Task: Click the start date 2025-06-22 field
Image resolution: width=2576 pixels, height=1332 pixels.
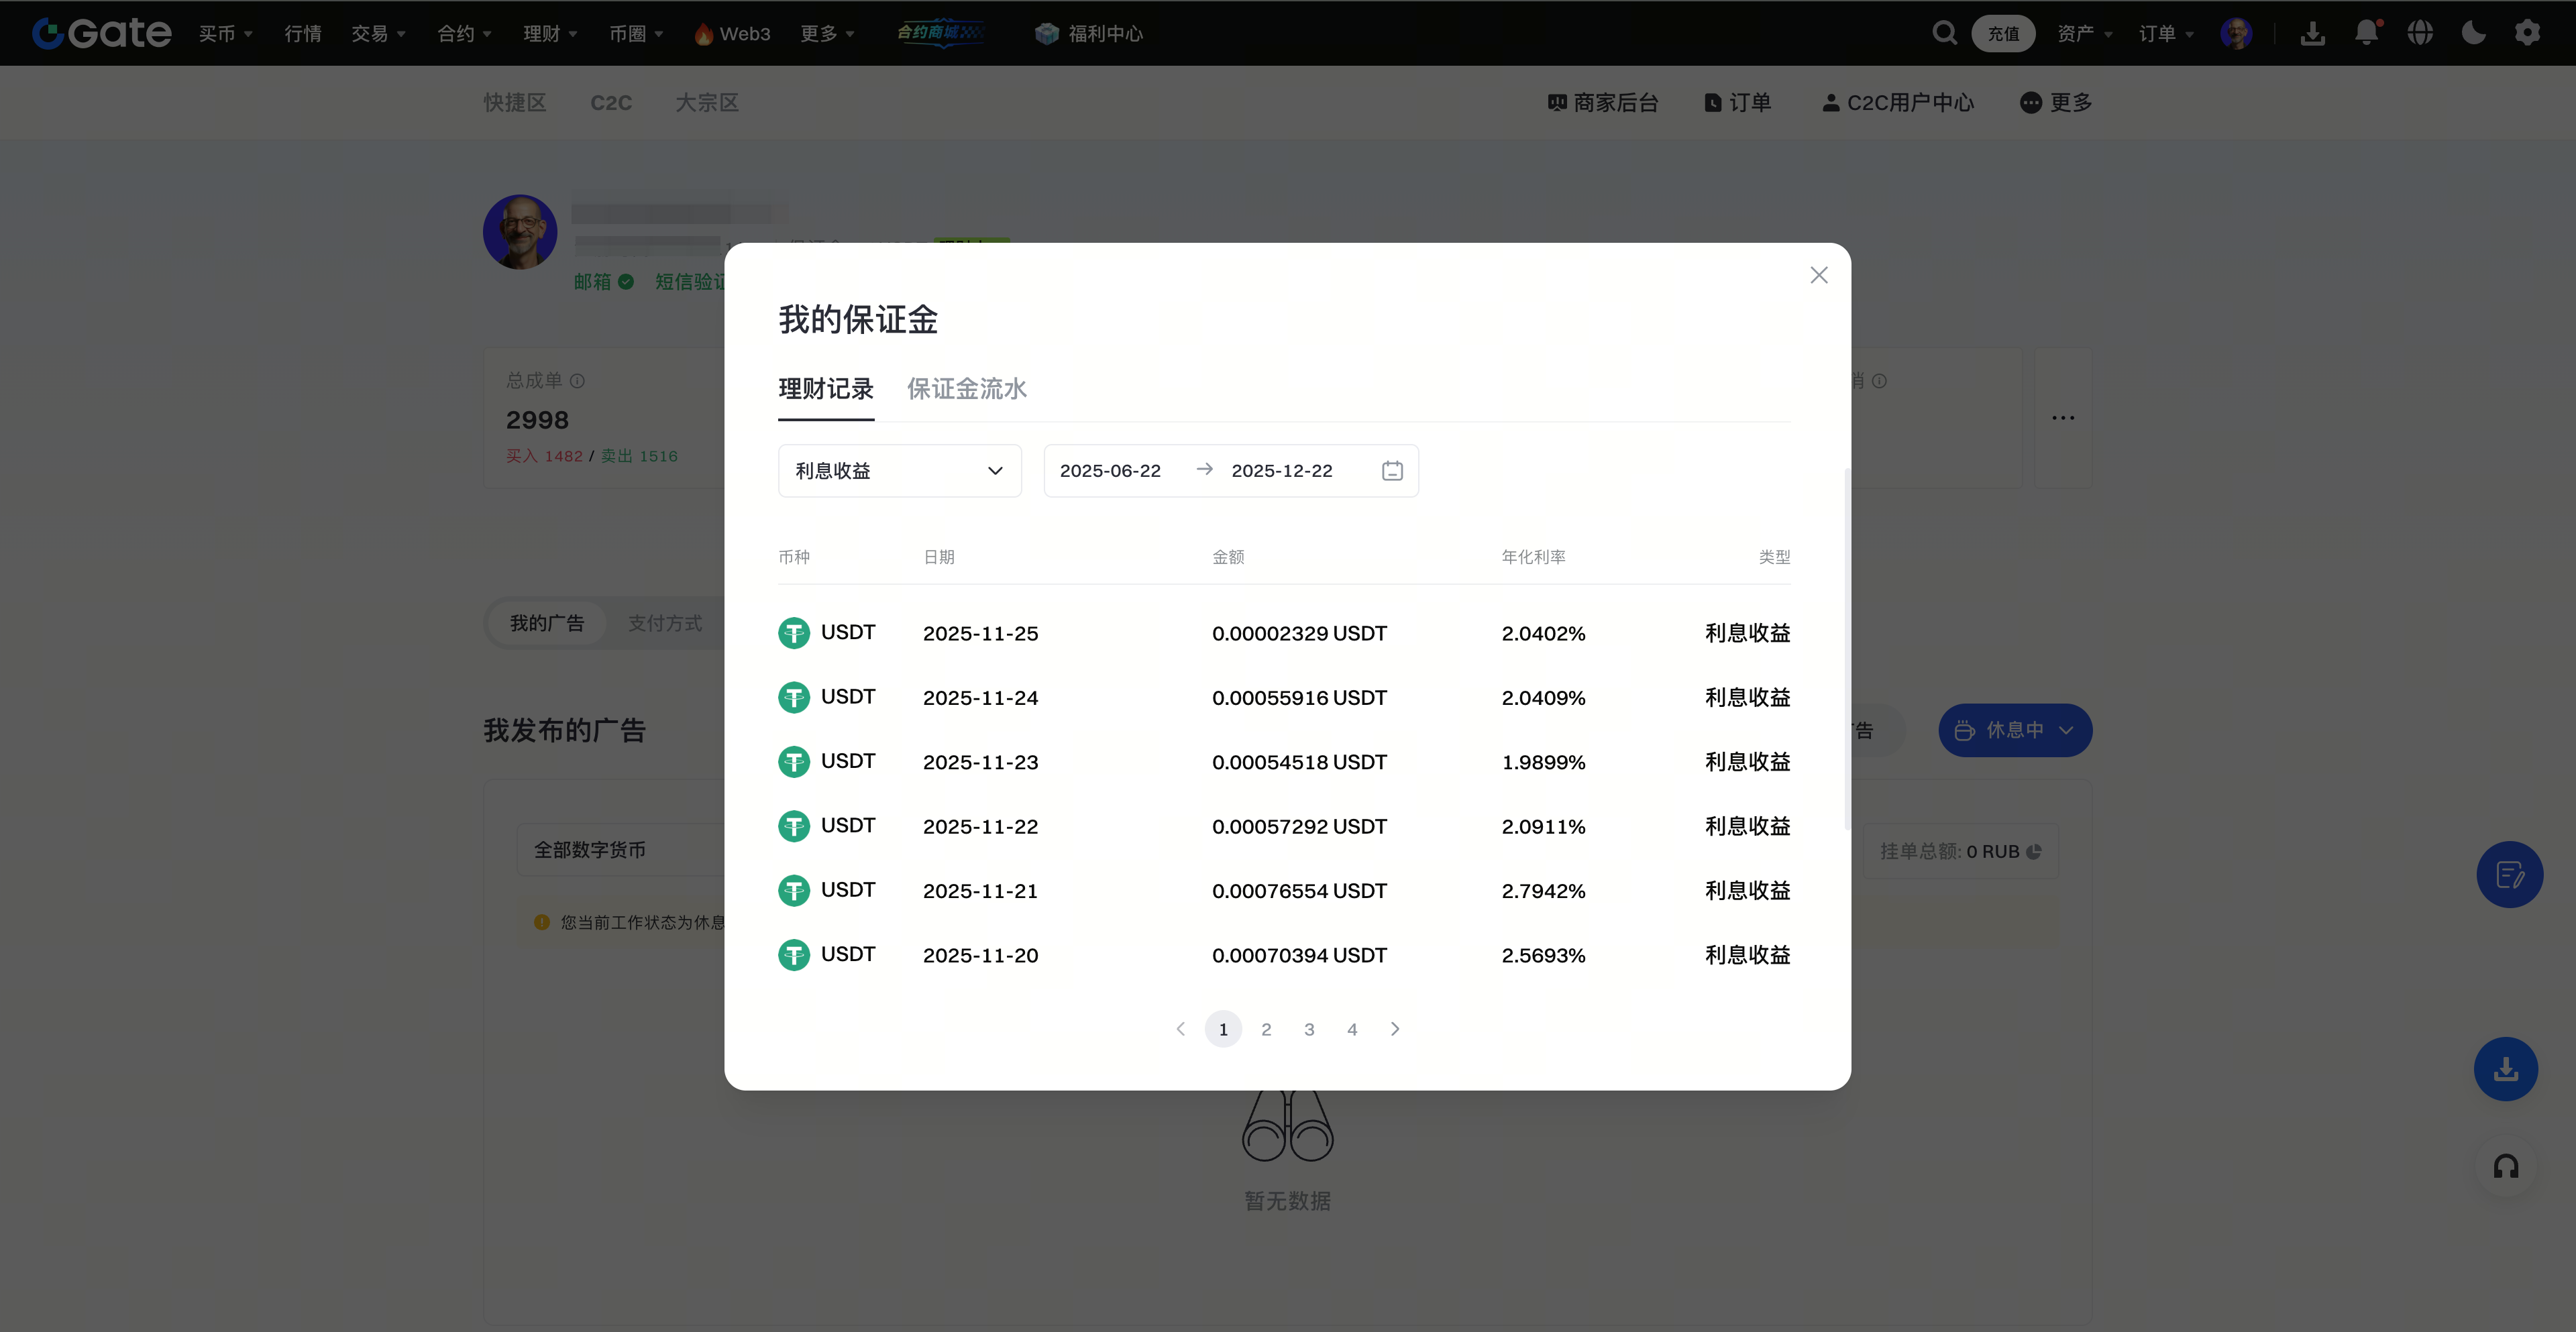Action: click(1110, 471)
